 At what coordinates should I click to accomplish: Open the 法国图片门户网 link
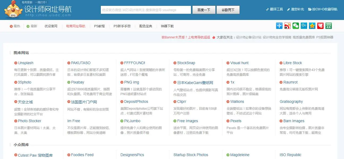(84, 102)
